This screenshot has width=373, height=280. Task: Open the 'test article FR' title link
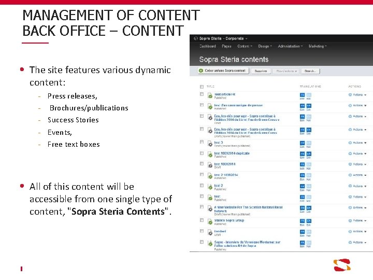[x=224, y=94]
